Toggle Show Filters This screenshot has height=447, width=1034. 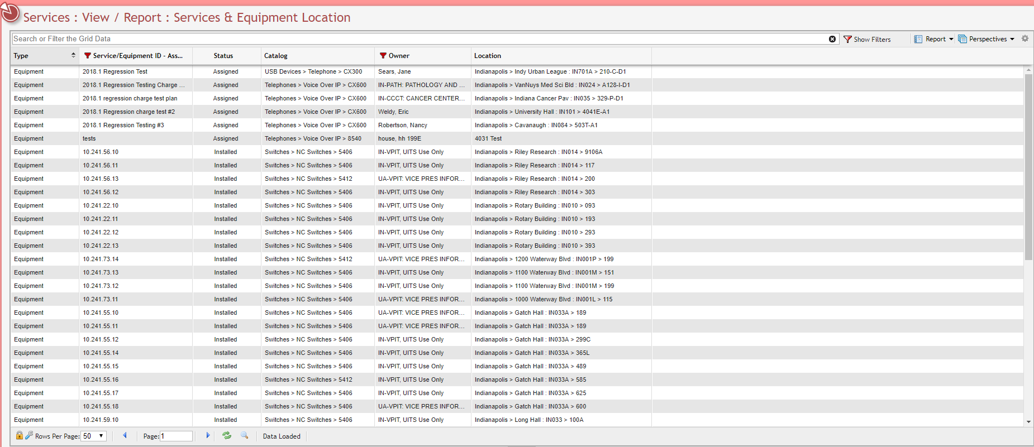click(867, 39)
